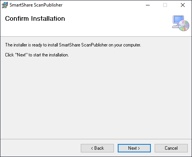The height and width of the screenshot is (157, 192).
Task: Abort the setup with the Cancel button
Action: (x=171, y=148)
